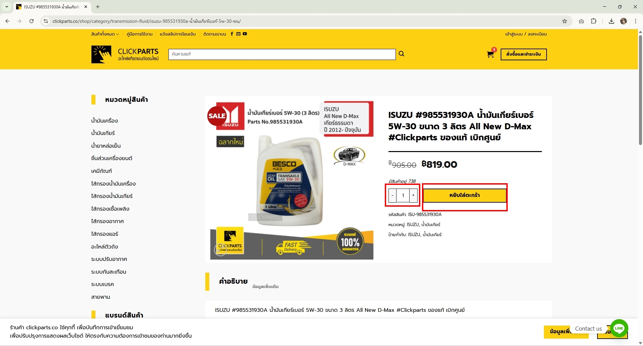Open the tab search dropdown arrow
643x346 pixels.
[x=6, y=7]
